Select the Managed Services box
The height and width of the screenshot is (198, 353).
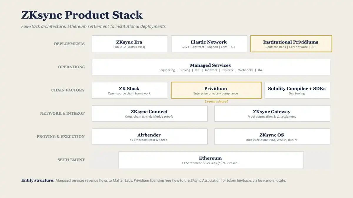click(211, 67)
